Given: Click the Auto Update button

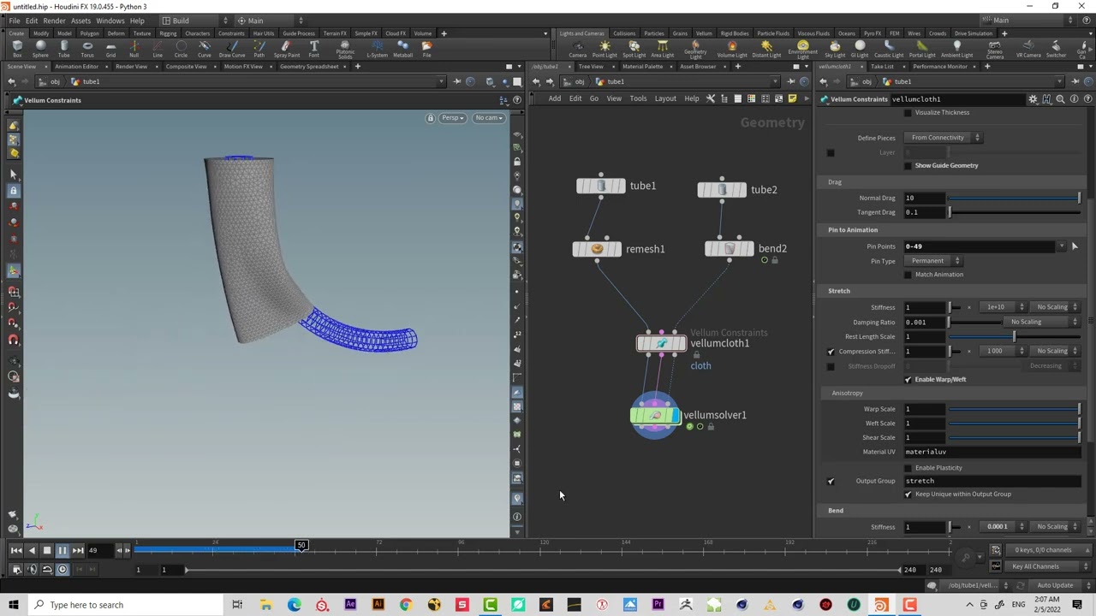Looking at the screenshot, I should pyautogui.click(x=1055, y=586).
